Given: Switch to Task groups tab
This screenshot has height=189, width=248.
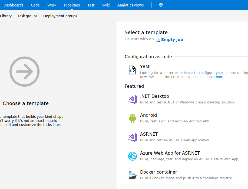Looking at the screenshot, I should pos(28,16).
